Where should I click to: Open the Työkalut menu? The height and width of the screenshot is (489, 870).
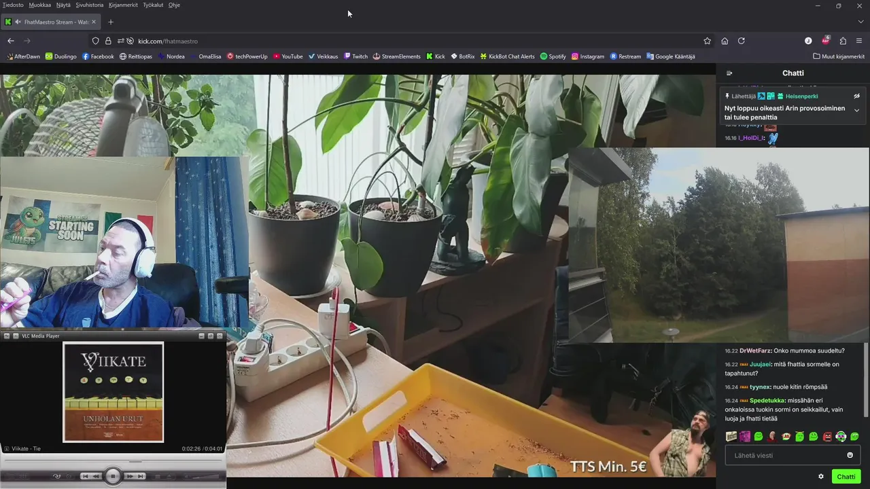coord(153,5)
